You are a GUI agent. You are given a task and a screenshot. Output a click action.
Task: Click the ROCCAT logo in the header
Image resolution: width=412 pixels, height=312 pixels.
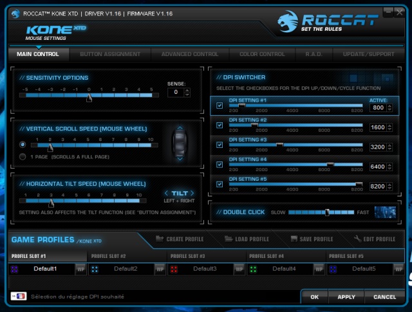pos(328,21)
